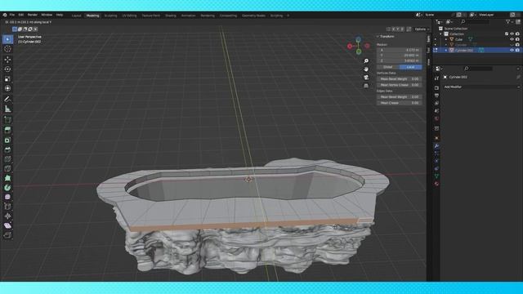This screenshot has height=294, width=523.
Task: Open the outliner filter dropdown
Action: (x=509, y=22)
